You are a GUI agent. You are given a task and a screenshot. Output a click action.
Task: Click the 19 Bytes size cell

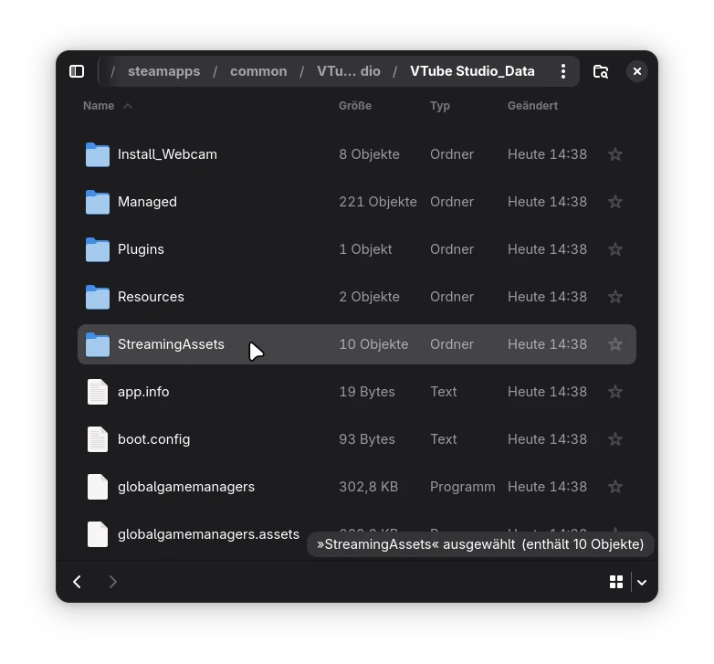(367, 392)
